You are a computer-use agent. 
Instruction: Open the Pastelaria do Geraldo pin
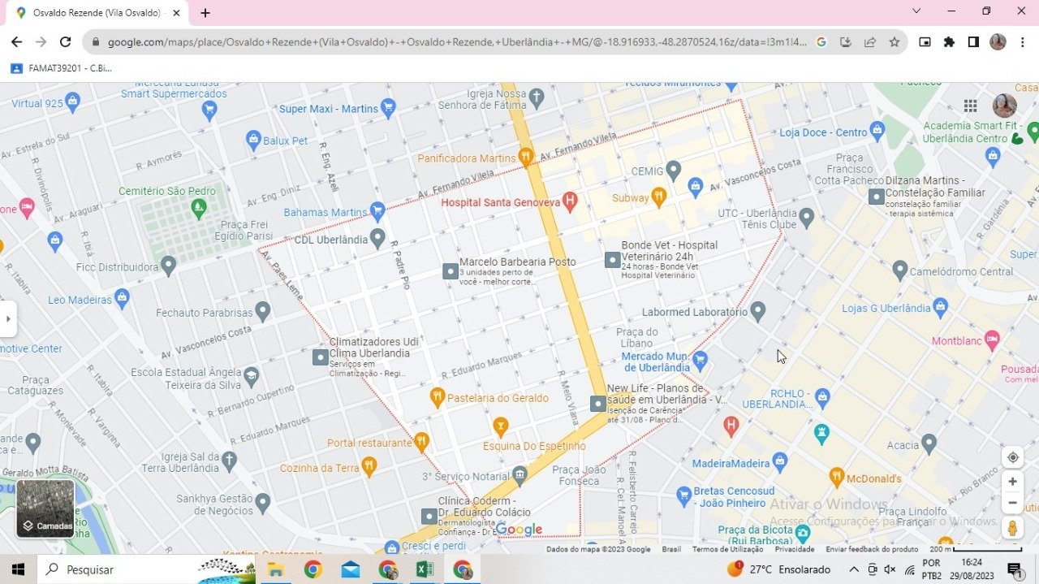437,396
